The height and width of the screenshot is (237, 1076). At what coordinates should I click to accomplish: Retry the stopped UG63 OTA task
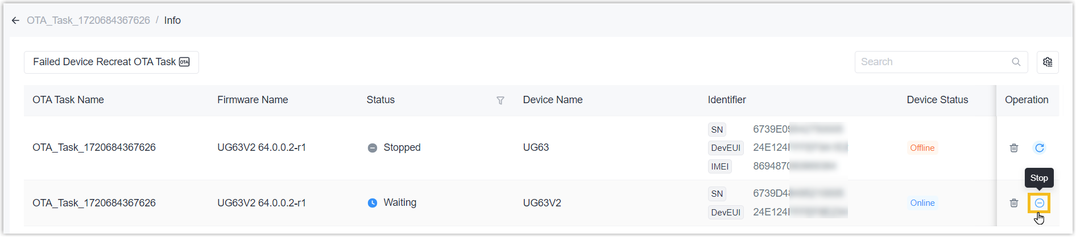click(1040, 148)
